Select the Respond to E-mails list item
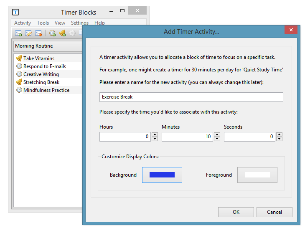This screenshot has height=228, width=305. [48, 66]
